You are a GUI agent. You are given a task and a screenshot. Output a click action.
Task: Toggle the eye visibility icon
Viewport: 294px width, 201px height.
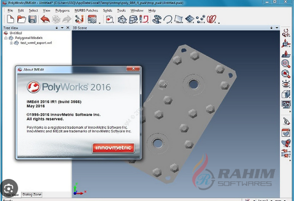(x=286, y=84)
